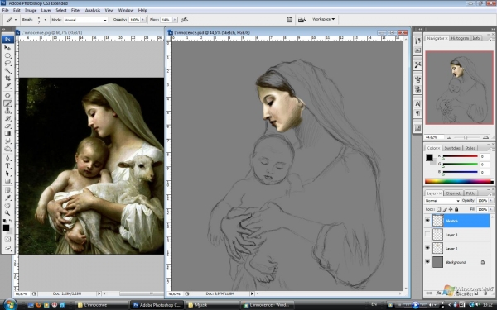Open Opacity dropdown arrow in options bar
The width and height of the screenshot is (497, 310).
tap(143, 20)
